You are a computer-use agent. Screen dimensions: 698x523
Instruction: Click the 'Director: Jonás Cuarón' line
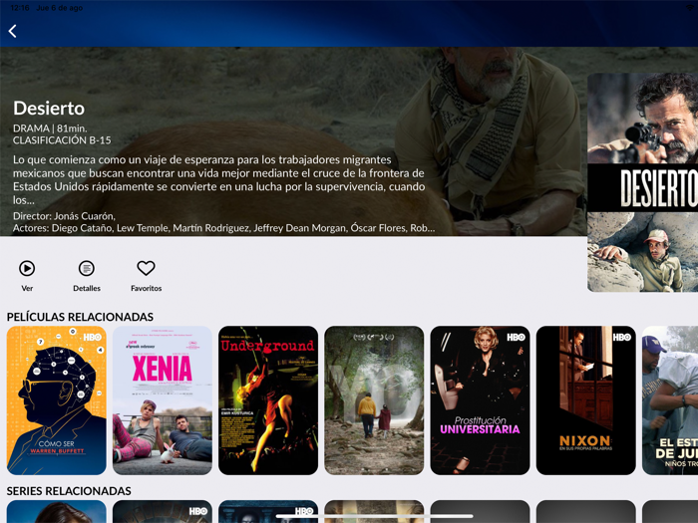point(64,216)
